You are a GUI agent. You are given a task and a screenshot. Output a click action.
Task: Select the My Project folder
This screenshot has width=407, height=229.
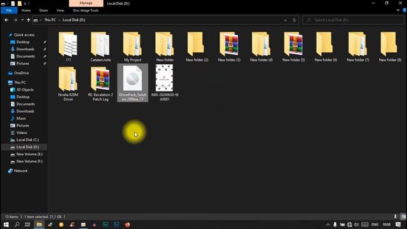click(132, 46)
